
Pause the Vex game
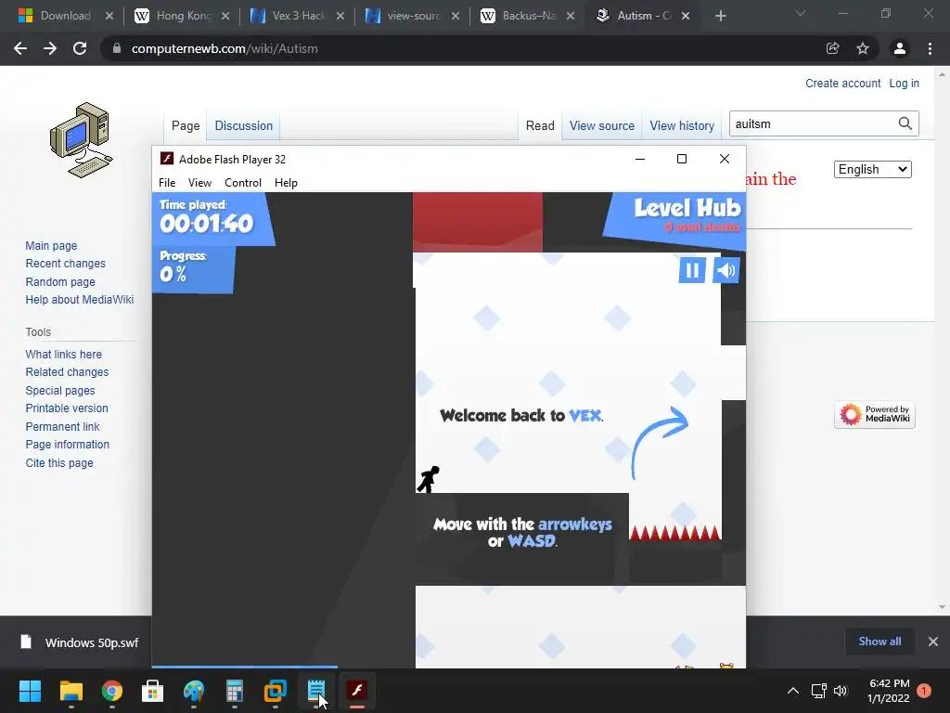coord(692,270)
